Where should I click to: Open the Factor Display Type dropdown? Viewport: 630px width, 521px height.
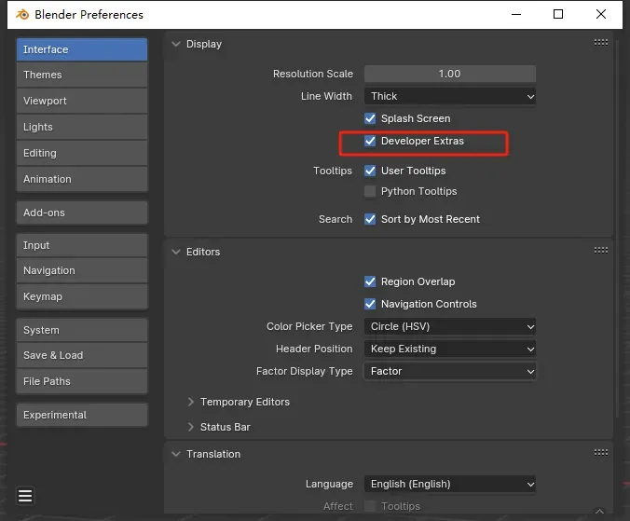(x=450, y=371)
